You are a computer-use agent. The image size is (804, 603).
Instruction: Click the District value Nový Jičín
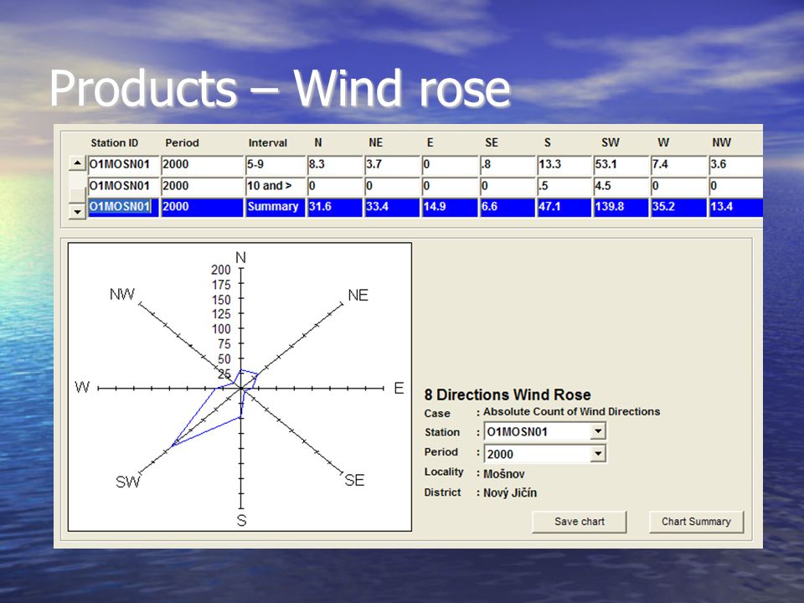pyautogui.click(x=510, y=492)
